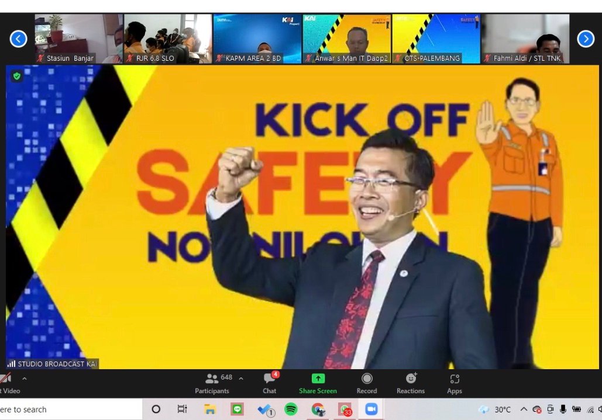Select the Fahmi Aldi / STL TNK thumbnail
Screen dimensions: 602x420
click(x=525, y=39)
